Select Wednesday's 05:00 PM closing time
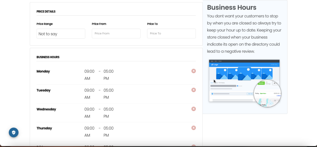Screen dimensions: 317x147 pyautogui.click(x=108, y=113)
